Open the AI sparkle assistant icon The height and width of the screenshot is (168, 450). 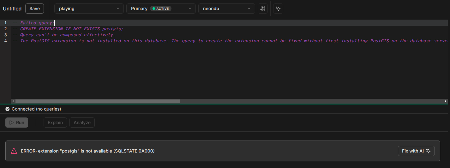278,9
